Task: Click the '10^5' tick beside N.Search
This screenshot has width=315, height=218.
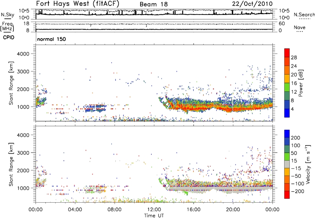Action: (284, 11)
